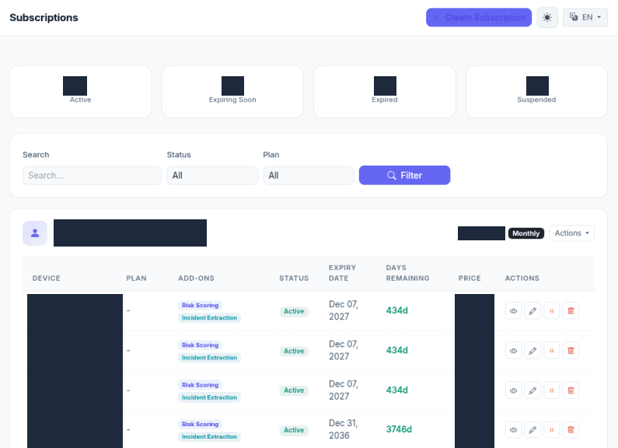View the second subscription row via eye icon

[x=513, y=351]
